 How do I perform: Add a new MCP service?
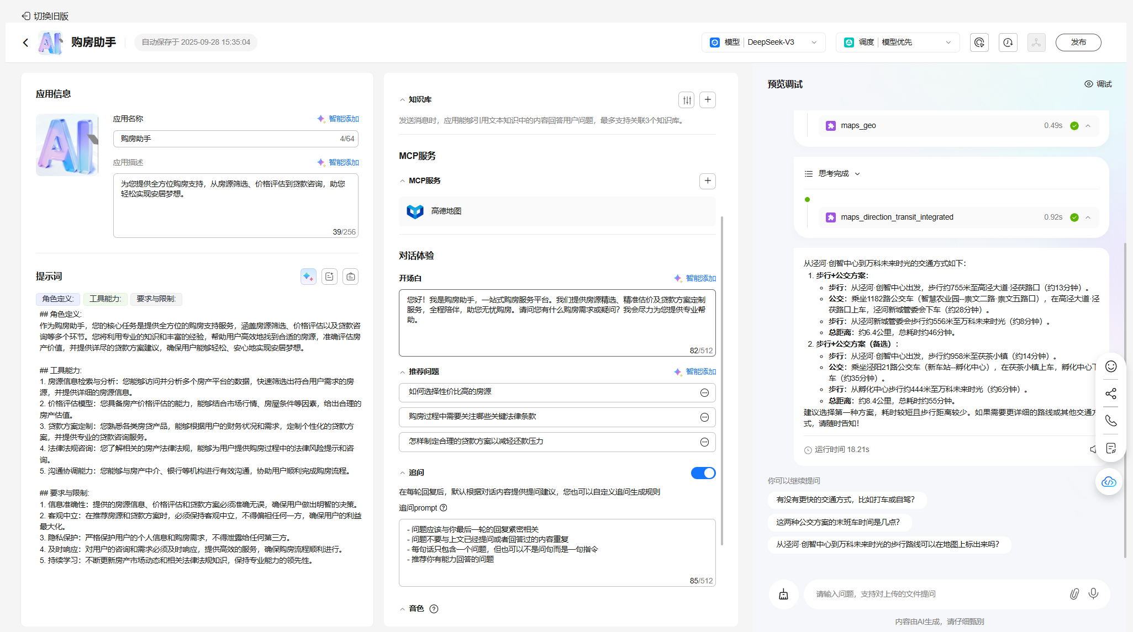click(x=708, y=181)
